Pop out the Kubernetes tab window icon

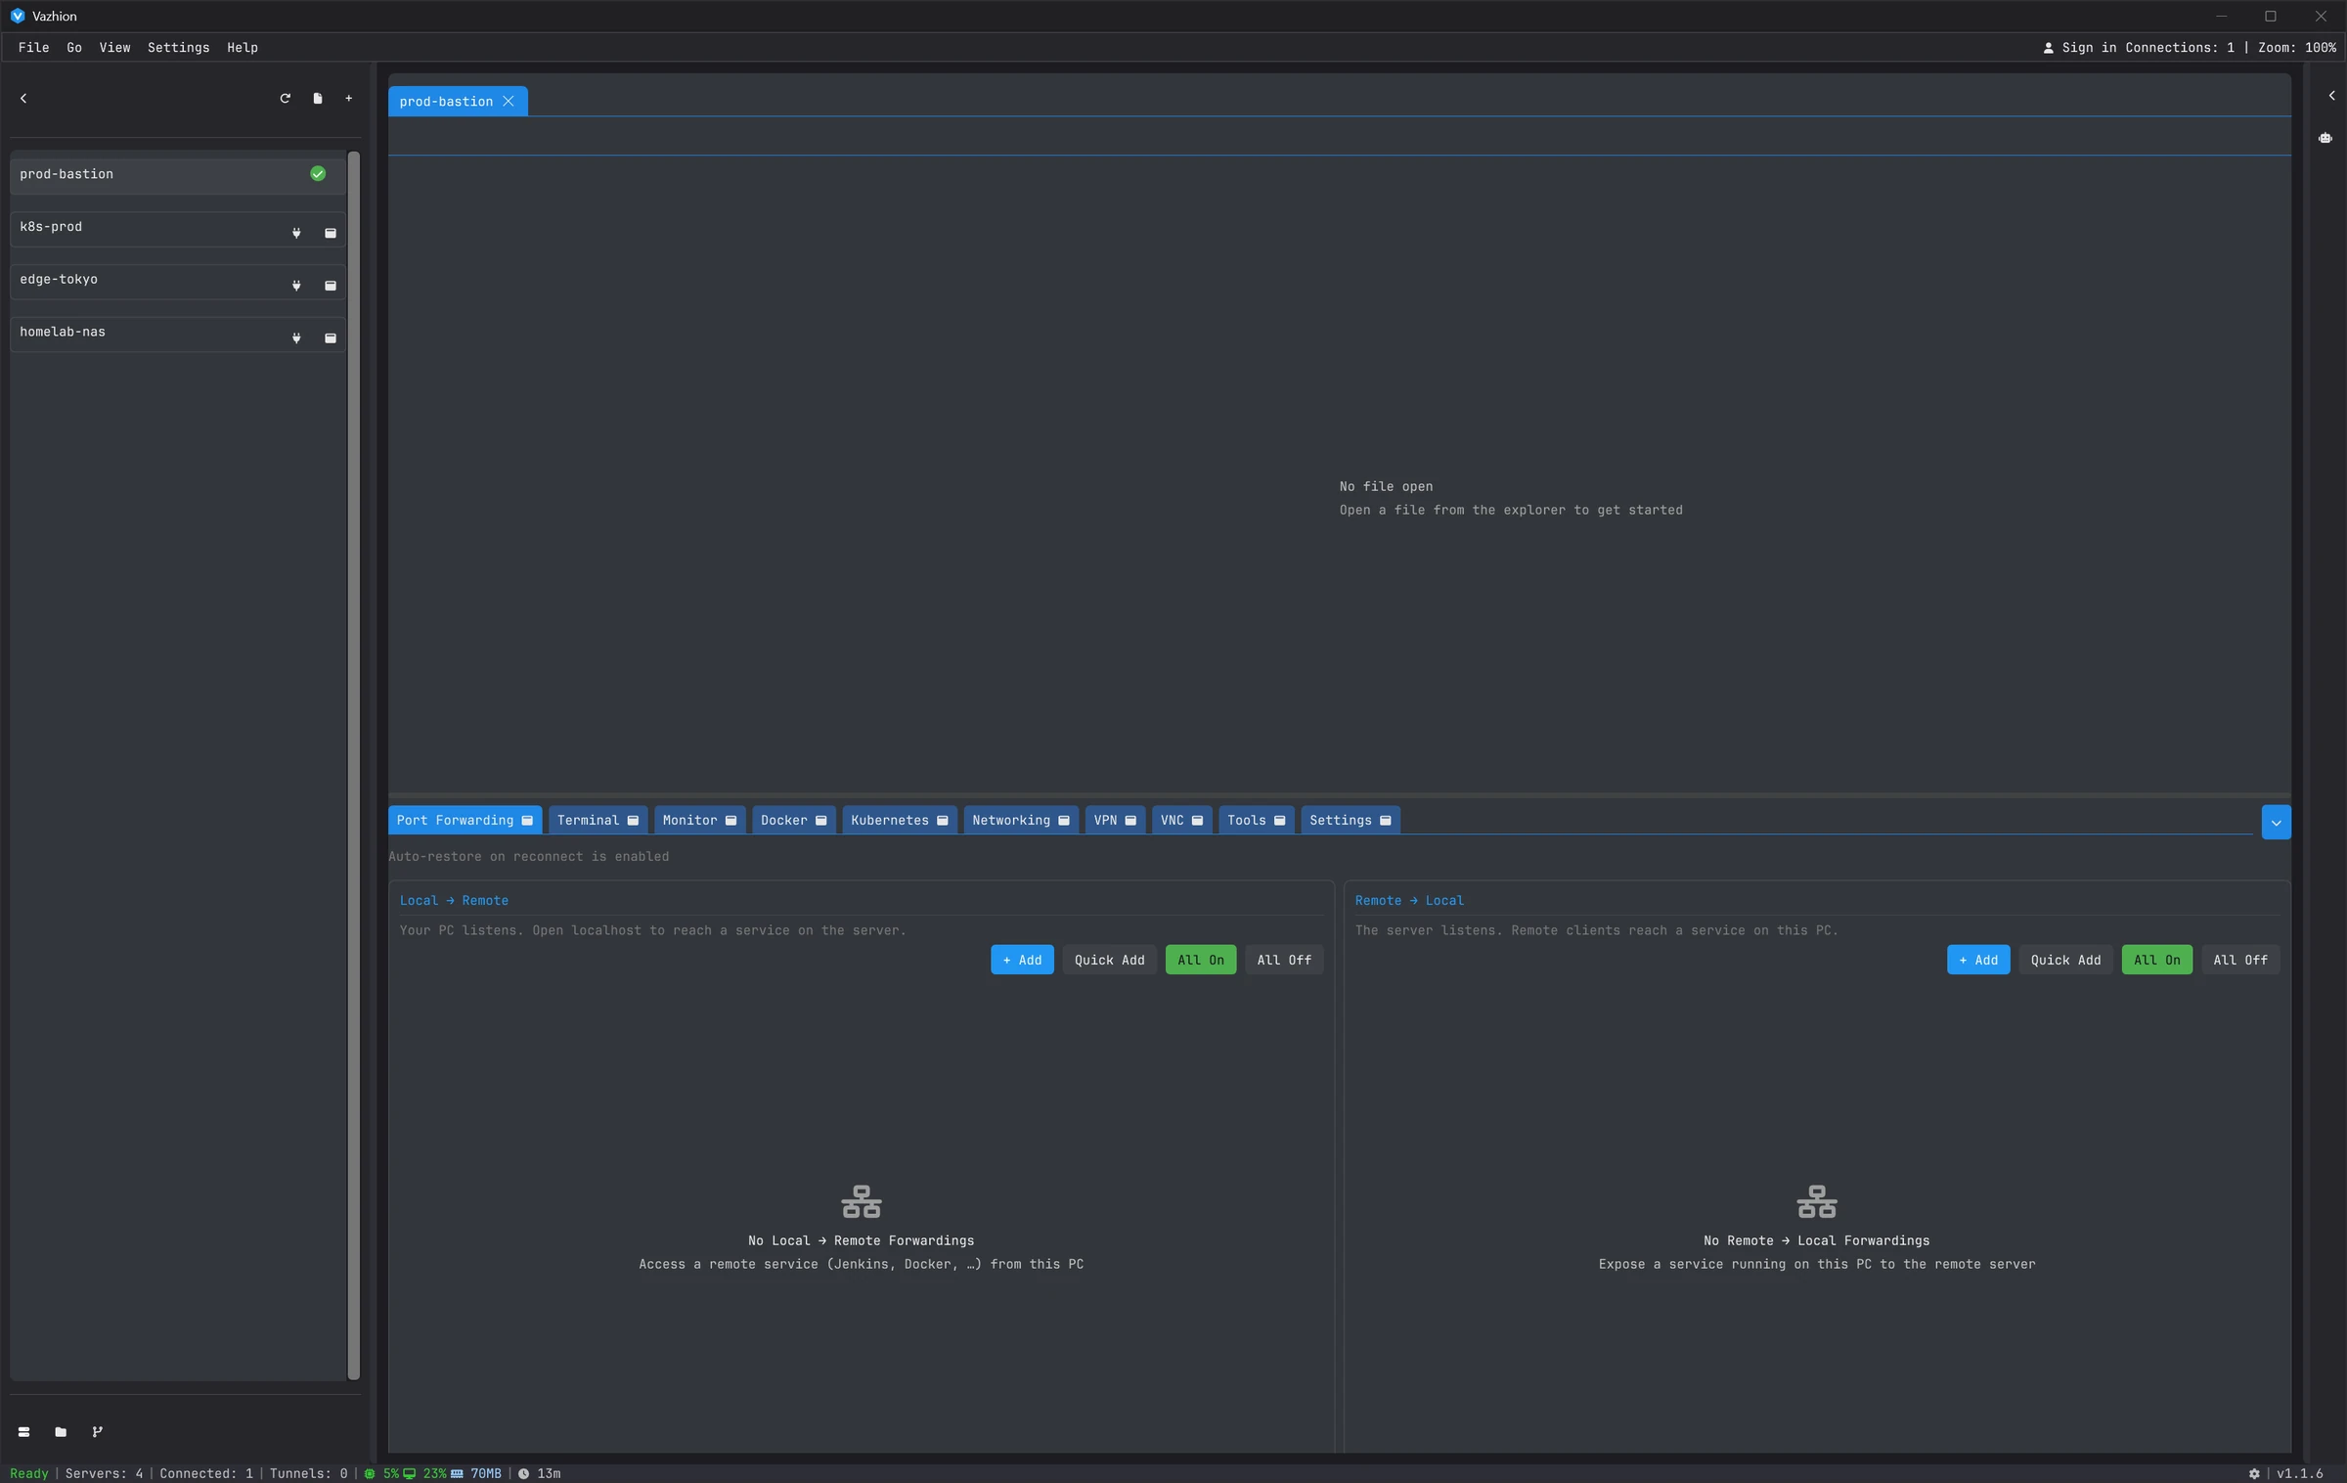(943, 820)
